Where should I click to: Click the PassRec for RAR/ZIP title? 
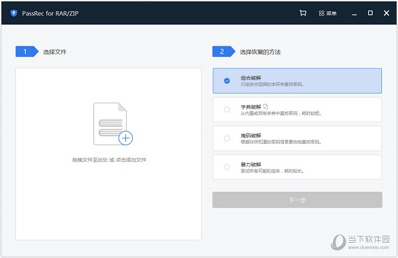(x=50, y=13)
